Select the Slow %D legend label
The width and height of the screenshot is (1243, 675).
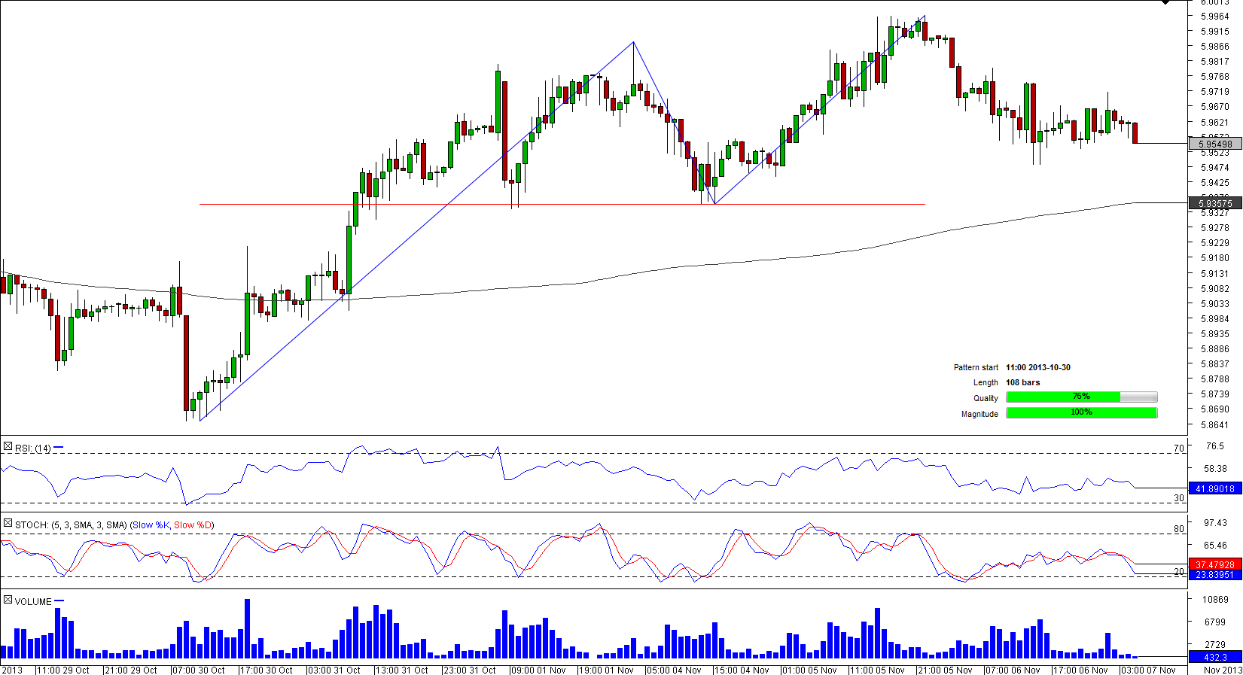pos(193,525)
